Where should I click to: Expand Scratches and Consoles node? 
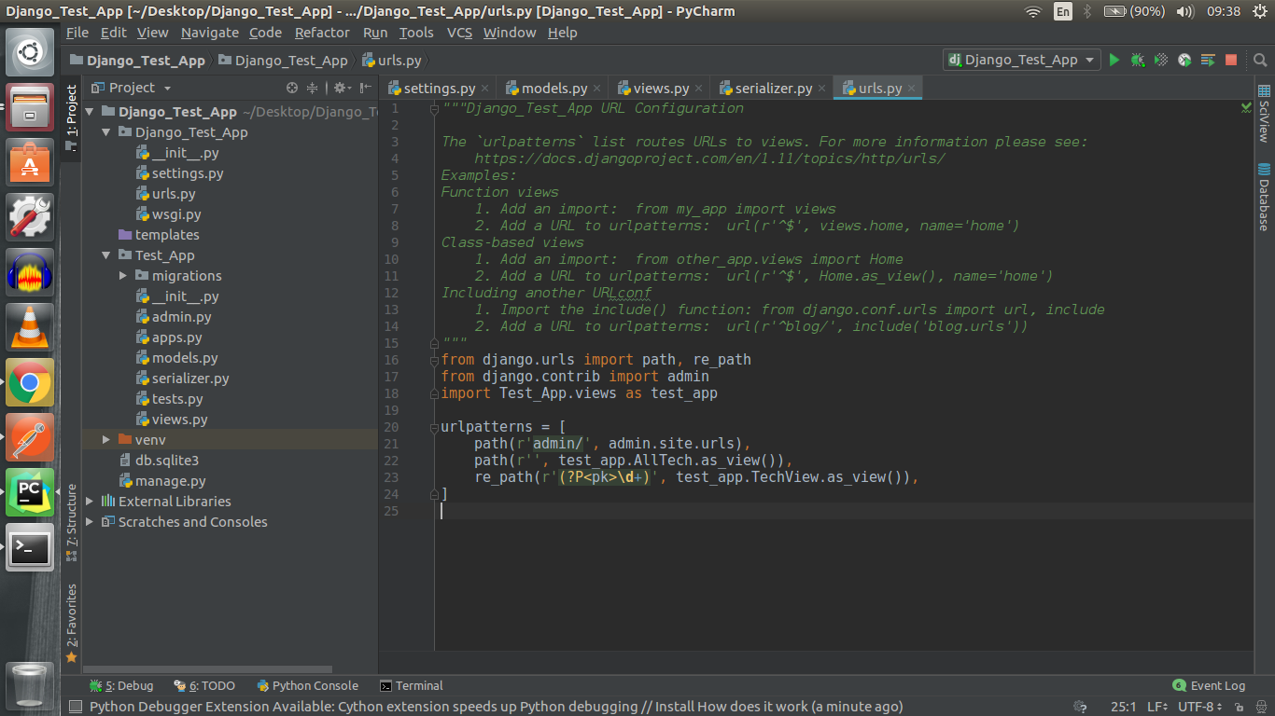click(x=91, y=522)
